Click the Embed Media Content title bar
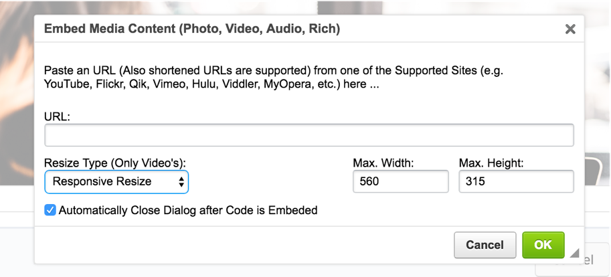This screenshot has height=277, width=611. (x=268, y=29)
